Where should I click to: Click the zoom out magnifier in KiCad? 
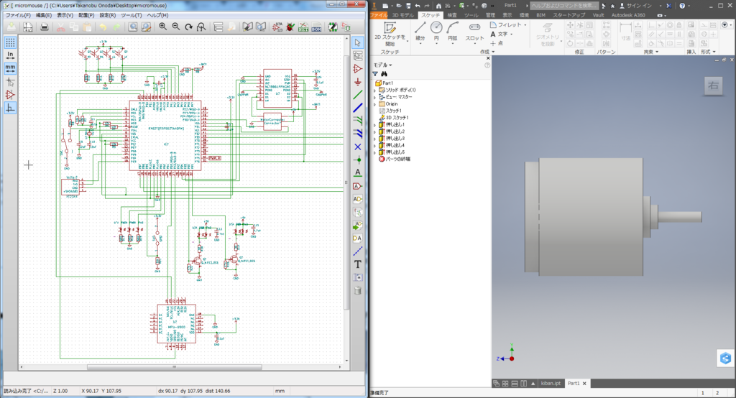coord(176,27)
